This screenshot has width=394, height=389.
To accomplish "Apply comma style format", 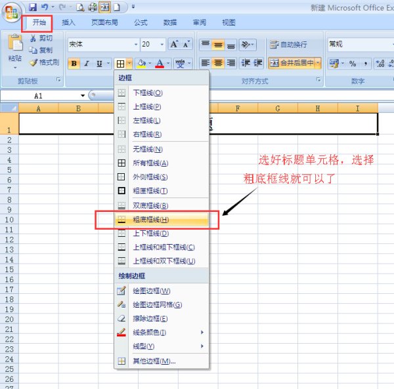I will (365, 64).
